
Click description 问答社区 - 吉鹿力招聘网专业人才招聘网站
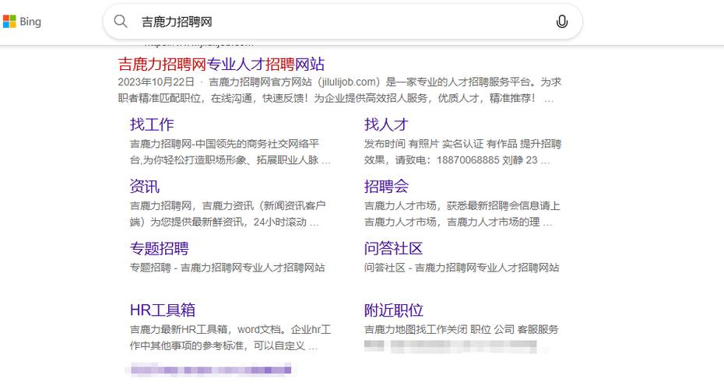coord(462,268)
